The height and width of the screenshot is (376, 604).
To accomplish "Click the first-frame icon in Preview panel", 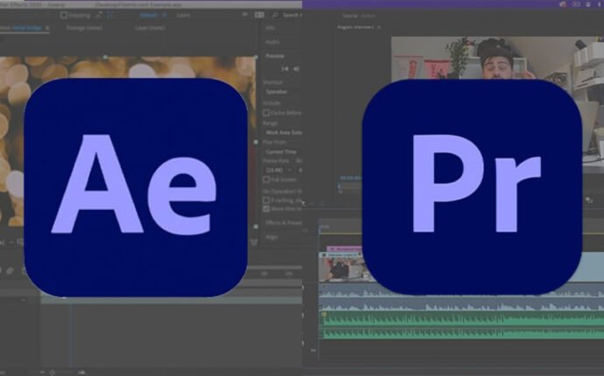I will pyautogui.click(x=284, y=68).
